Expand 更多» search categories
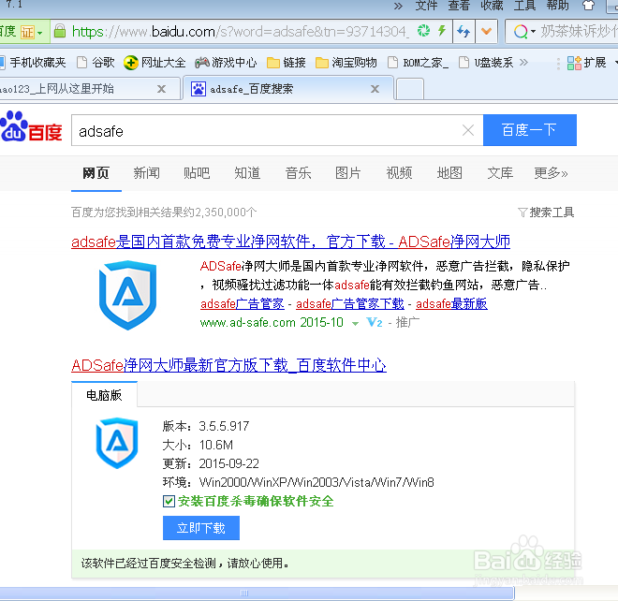 pos(551,172)
